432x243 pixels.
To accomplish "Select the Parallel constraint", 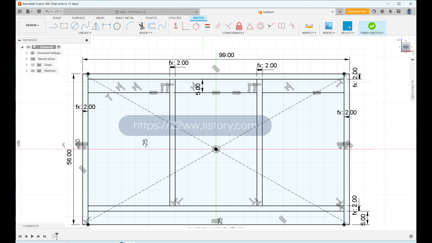I will tap(218, 26).
